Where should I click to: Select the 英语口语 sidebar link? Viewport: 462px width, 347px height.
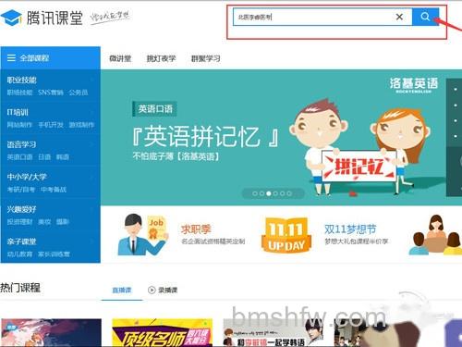click(19, 157)
